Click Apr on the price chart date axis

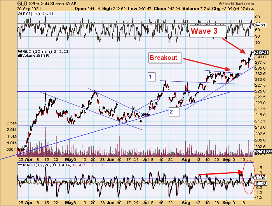(x=29, y=159)
